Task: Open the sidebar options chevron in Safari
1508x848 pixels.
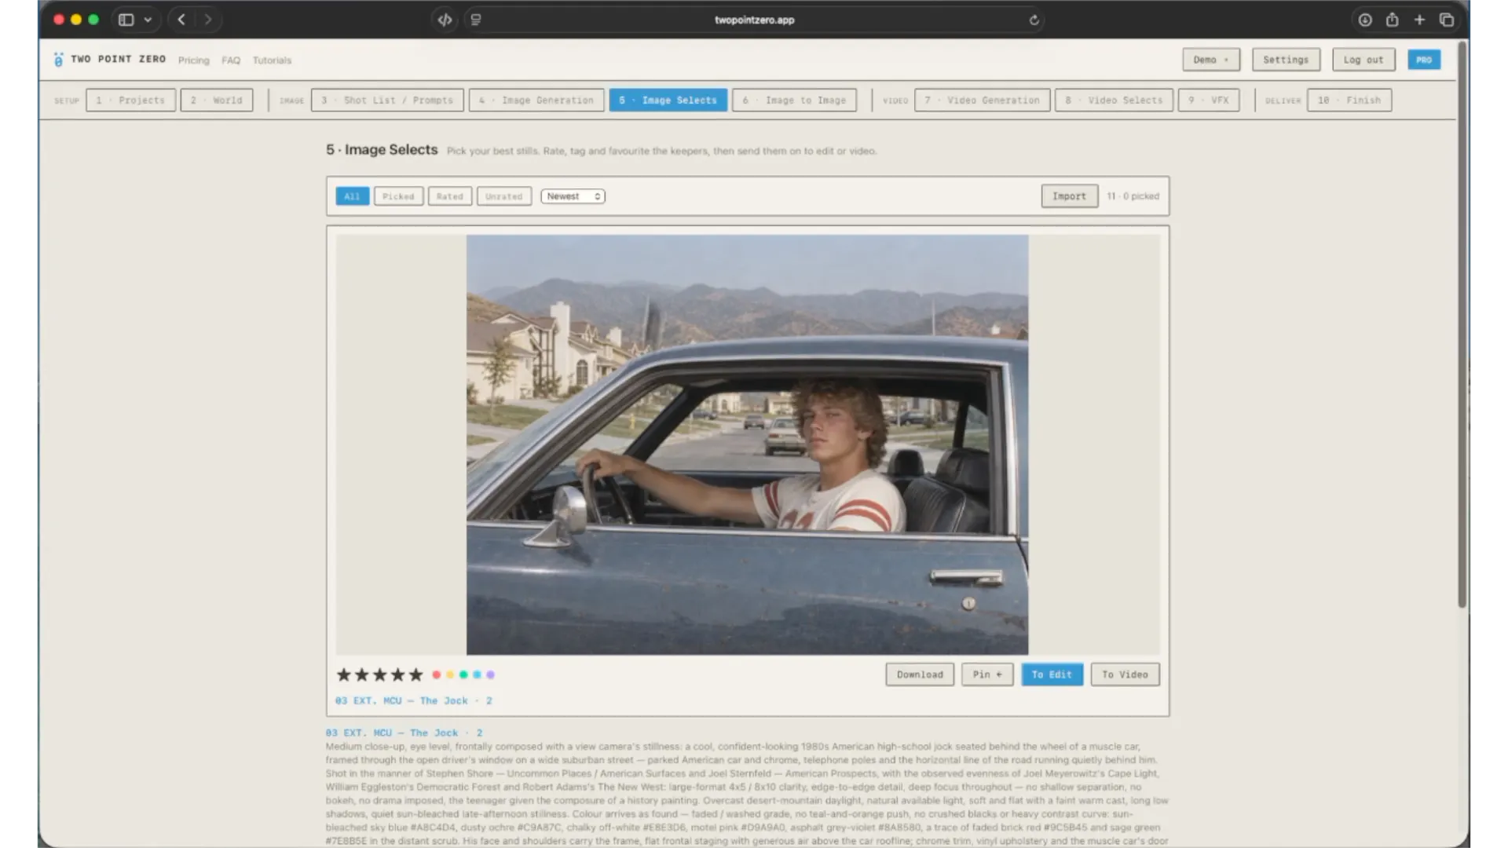Action: [x=148, y=20]
